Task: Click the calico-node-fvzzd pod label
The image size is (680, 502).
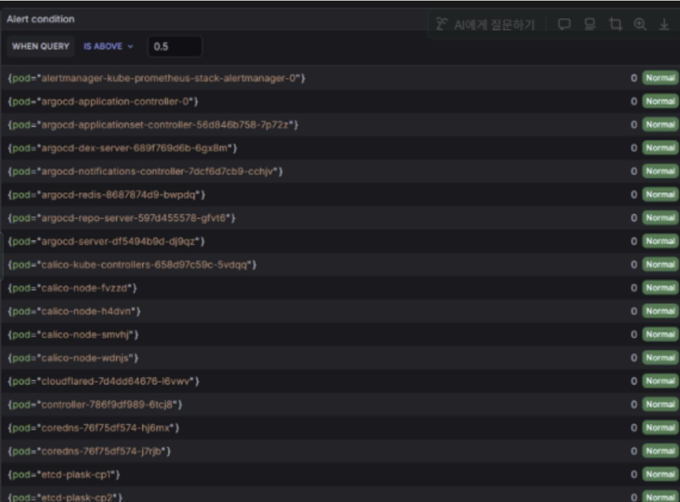Action: 73,288
